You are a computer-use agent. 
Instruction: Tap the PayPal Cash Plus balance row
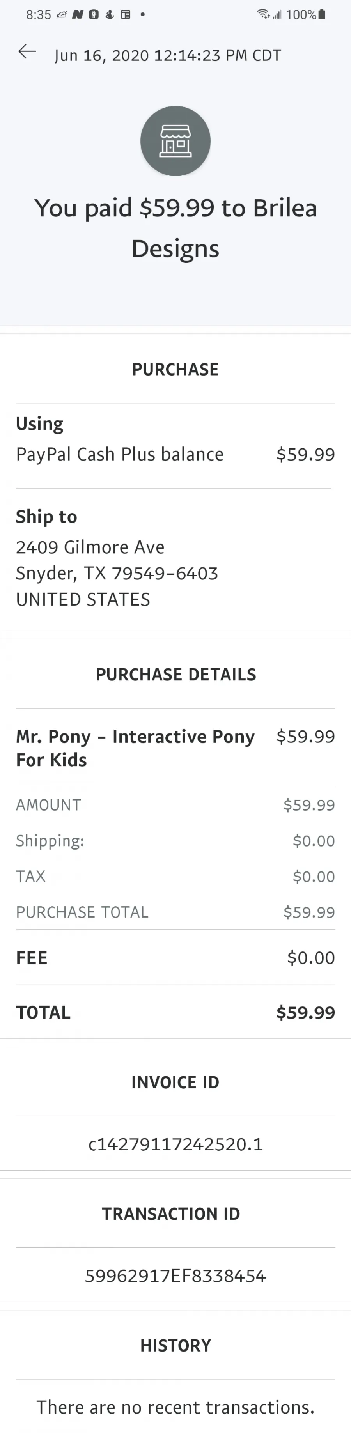(x=175, y=454)
